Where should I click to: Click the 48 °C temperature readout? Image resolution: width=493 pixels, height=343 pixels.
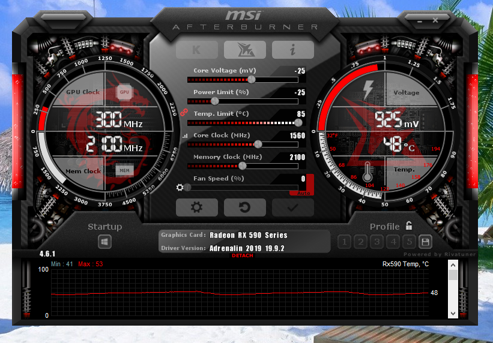point(399,144)
